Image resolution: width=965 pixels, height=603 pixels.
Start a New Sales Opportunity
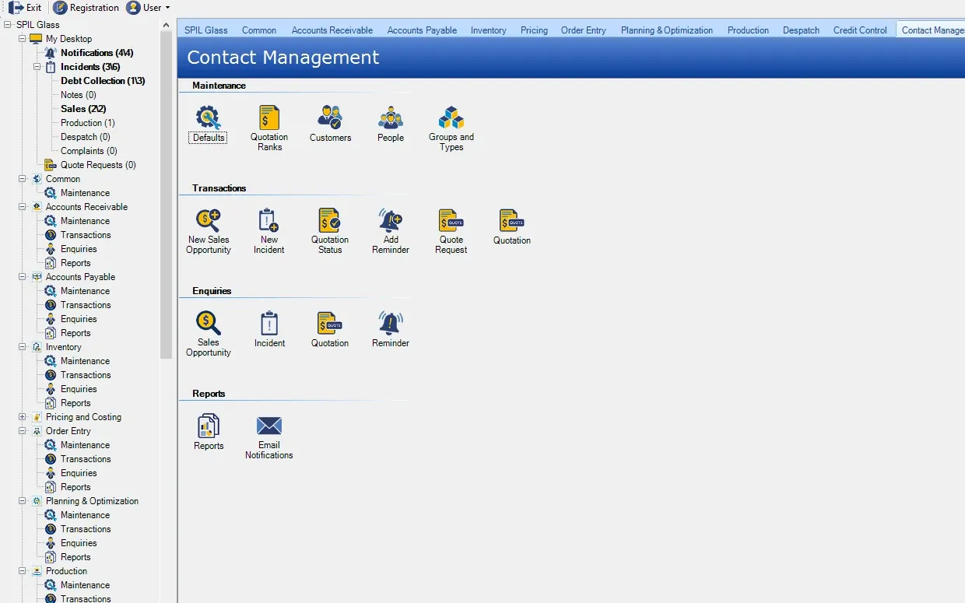click(209, 231)
